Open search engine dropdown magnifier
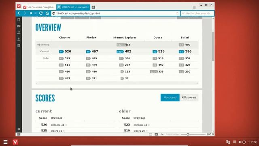This screenshot has height=146, width=259. (x=183, y=13)
